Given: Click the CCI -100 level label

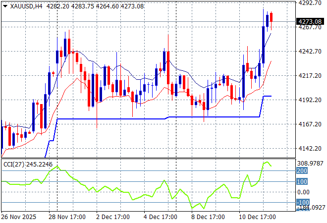Looking at the screenshot, I should (303, 203).
